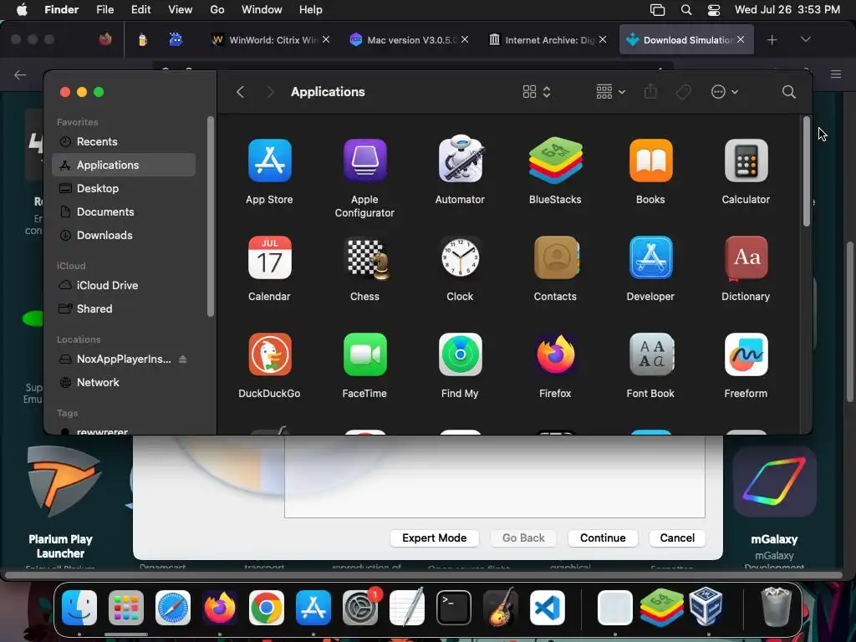Open Trash in the Dock
Viewport: 856px width, 642px height.
click(x=776, y=607)
